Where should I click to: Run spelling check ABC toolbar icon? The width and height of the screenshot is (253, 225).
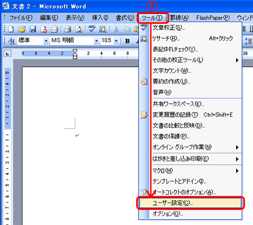click(91, 29)
